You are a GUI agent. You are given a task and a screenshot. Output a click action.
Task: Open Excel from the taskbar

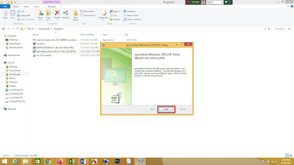[x=72, y=161]
